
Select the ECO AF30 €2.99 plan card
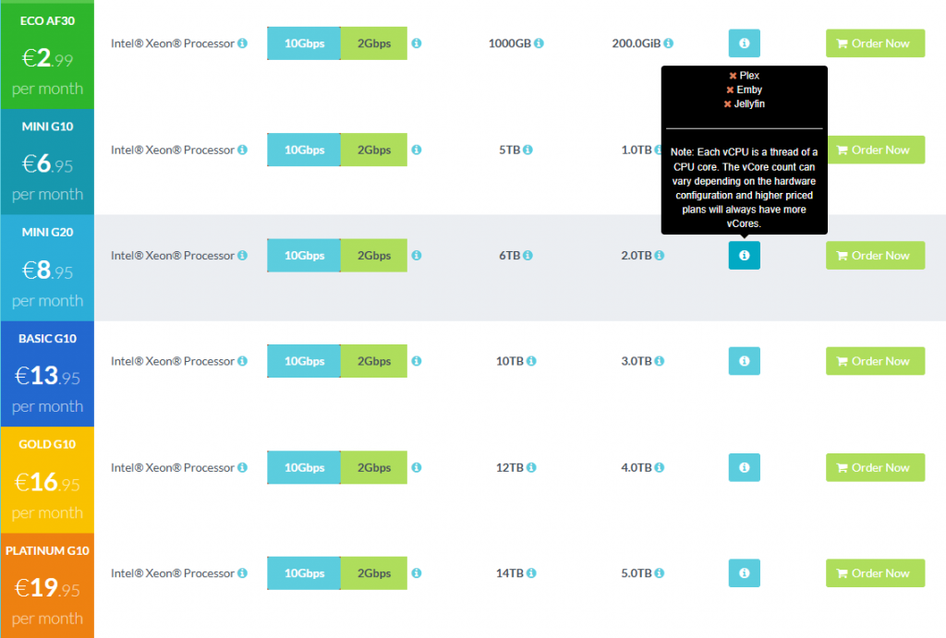(x=47, y=55)
